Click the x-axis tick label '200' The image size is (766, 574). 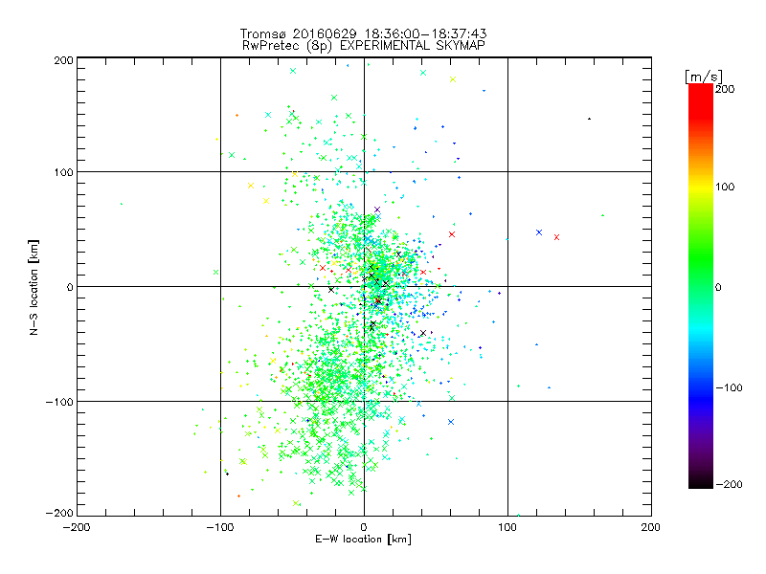point(651,527)
